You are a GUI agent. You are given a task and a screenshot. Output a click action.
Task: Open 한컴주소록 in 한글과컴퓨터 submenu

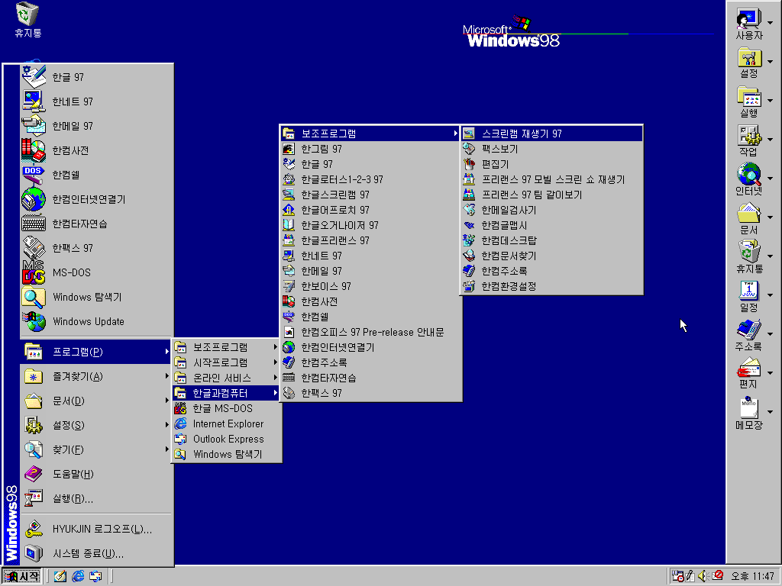pyautogui.click(x=370, y=362)
